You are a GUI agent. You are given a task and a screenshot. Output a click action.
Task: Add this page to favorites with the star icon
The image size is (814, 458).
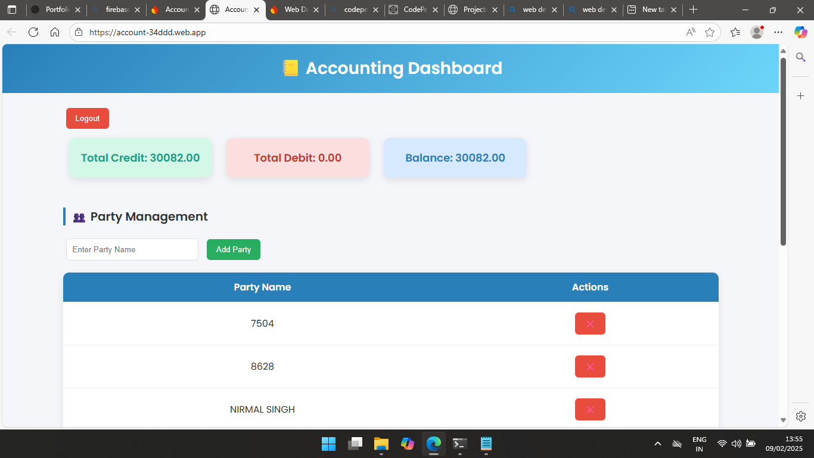pyautogui.click(x=710, y=32)
